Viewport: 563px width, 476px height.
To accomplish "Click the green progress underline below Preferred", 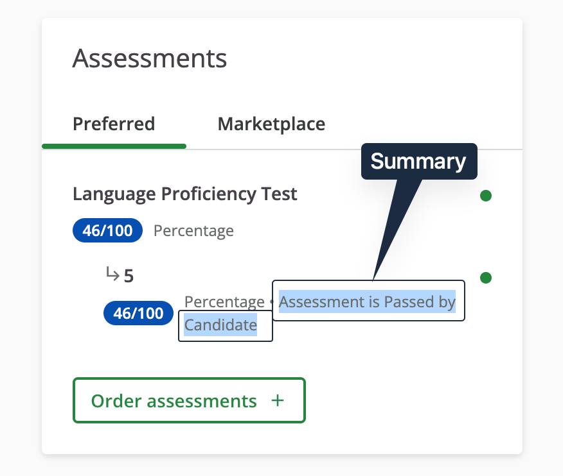I will coord(114,146).
